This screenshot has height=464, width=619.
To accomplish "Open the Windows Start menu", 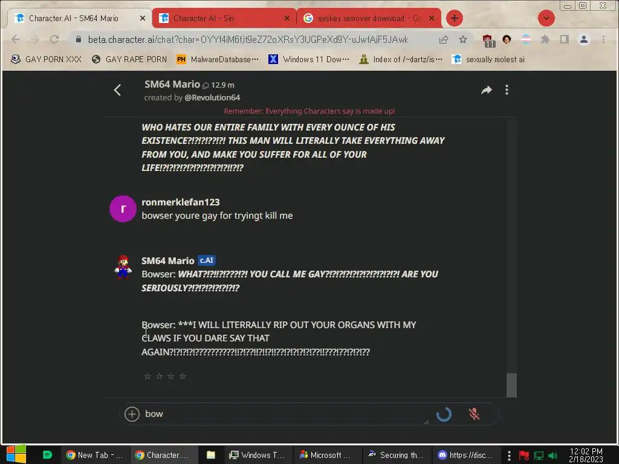I will 16,454.
